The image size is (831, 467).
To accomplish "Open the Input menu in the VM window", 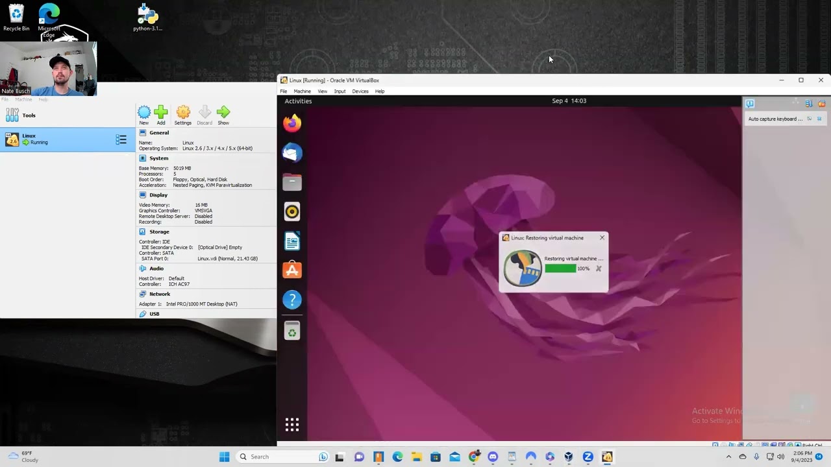I will (x=340, y=91).
